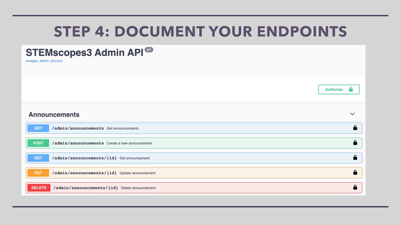Click the v1 version badge
The image size is (401, 225).
(149, 50)
